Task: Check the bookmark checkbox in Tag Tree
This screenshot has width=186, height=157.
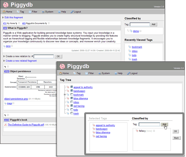Action: [72, 94]
